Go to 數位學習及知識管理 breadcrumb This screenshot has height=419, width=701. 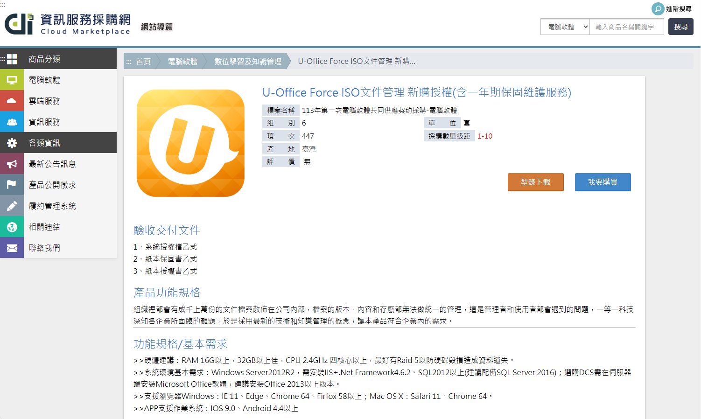(x=248, y=62)
